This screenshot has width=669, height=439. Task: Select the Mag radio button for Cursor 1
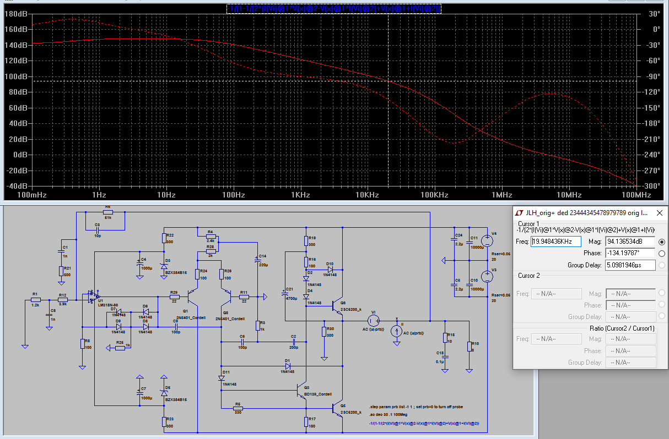661,242
